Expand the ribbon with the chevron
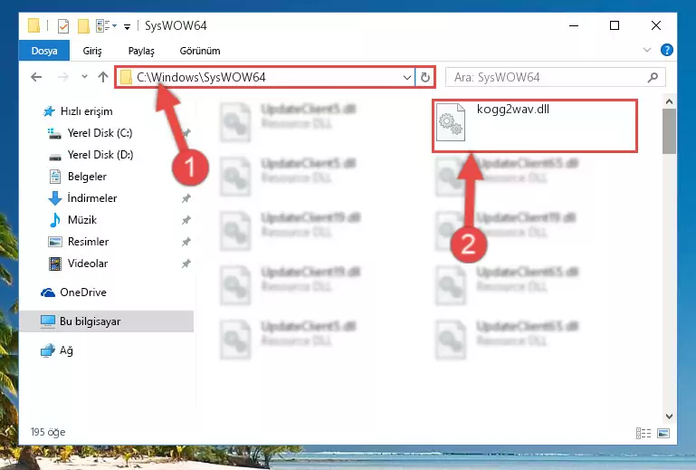The width and height of the screenshot is (696, 470). tap(647, 50)
